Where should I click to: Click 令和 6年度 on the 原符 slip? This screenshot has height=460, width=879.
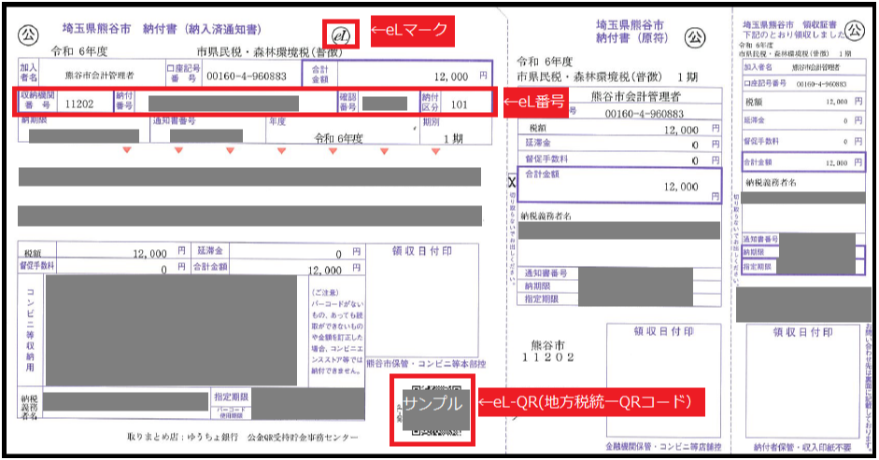pyautogui.click(x=544, y=61)
